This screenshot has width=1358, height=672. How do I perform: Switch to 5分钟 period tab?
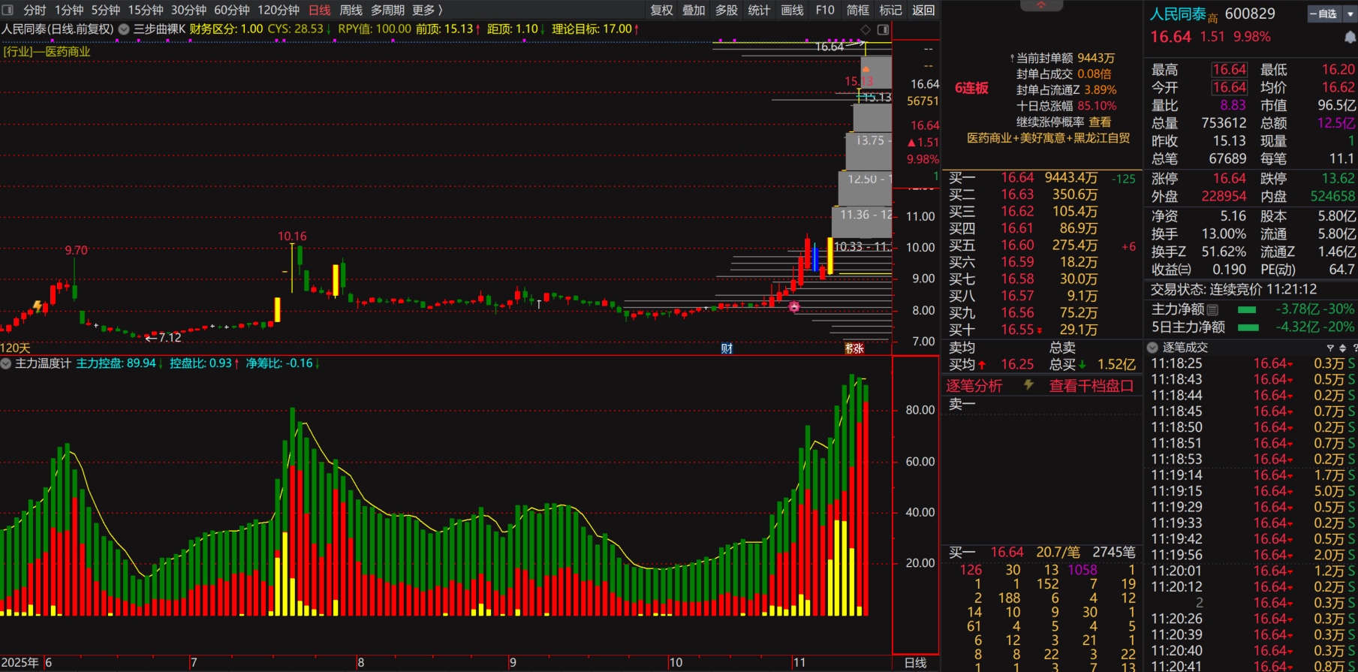106,10
